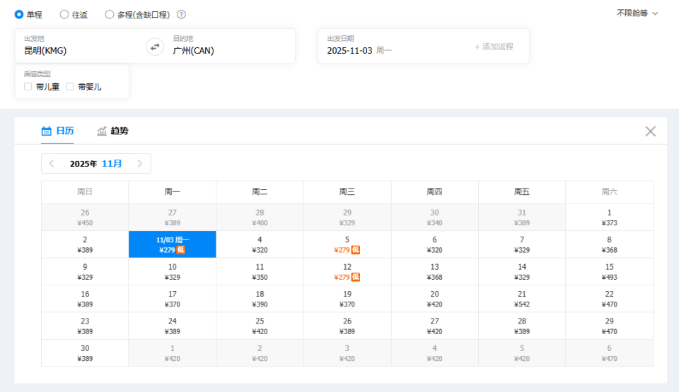The height and width of the screenshot is (392, 679).
Task: Choose November 19 priced ¥370
Action: 347,299
